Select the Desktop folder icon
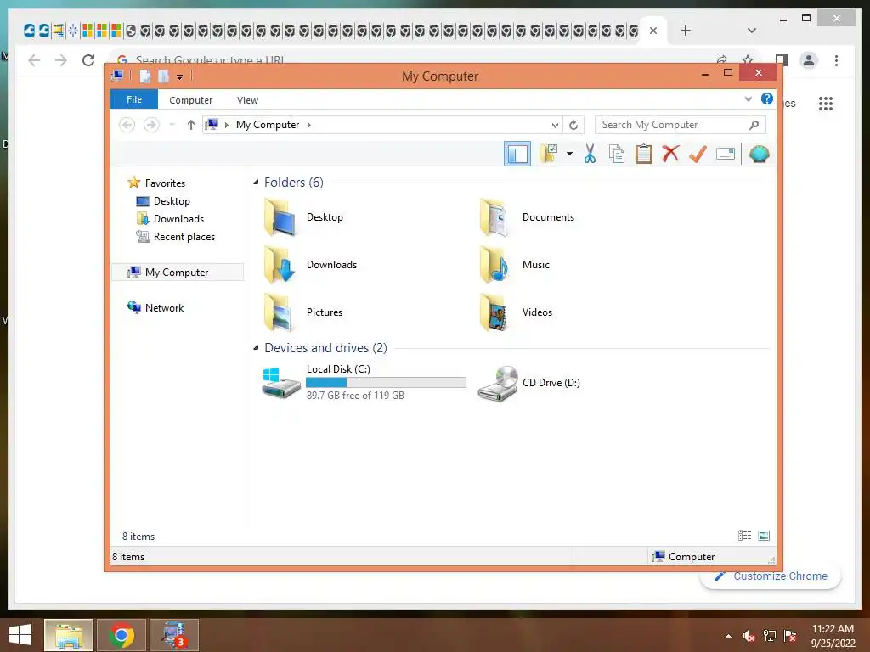870x652 pixels. tap(279, 217)
